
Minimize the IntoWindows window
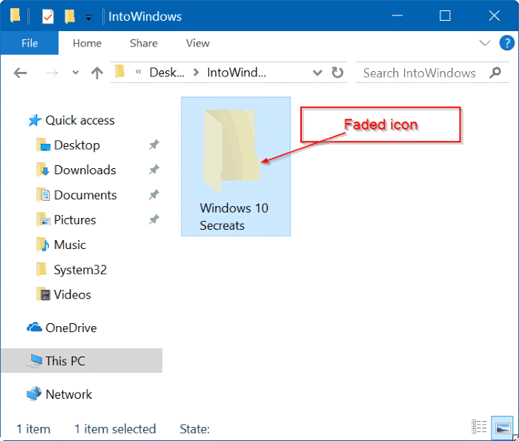(x=397, y=16)
